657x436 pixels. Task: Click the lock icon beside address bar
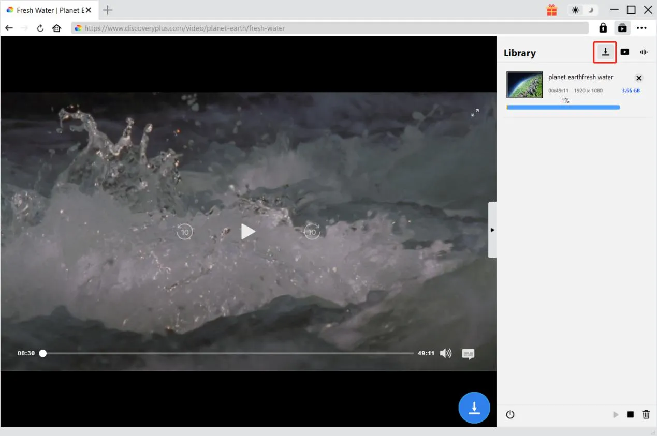click(x=603, y=28)
